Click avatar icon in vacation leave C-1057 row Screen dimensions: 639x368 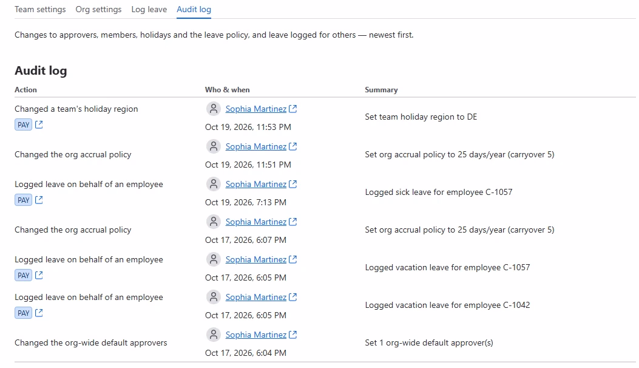click(213, 259)
